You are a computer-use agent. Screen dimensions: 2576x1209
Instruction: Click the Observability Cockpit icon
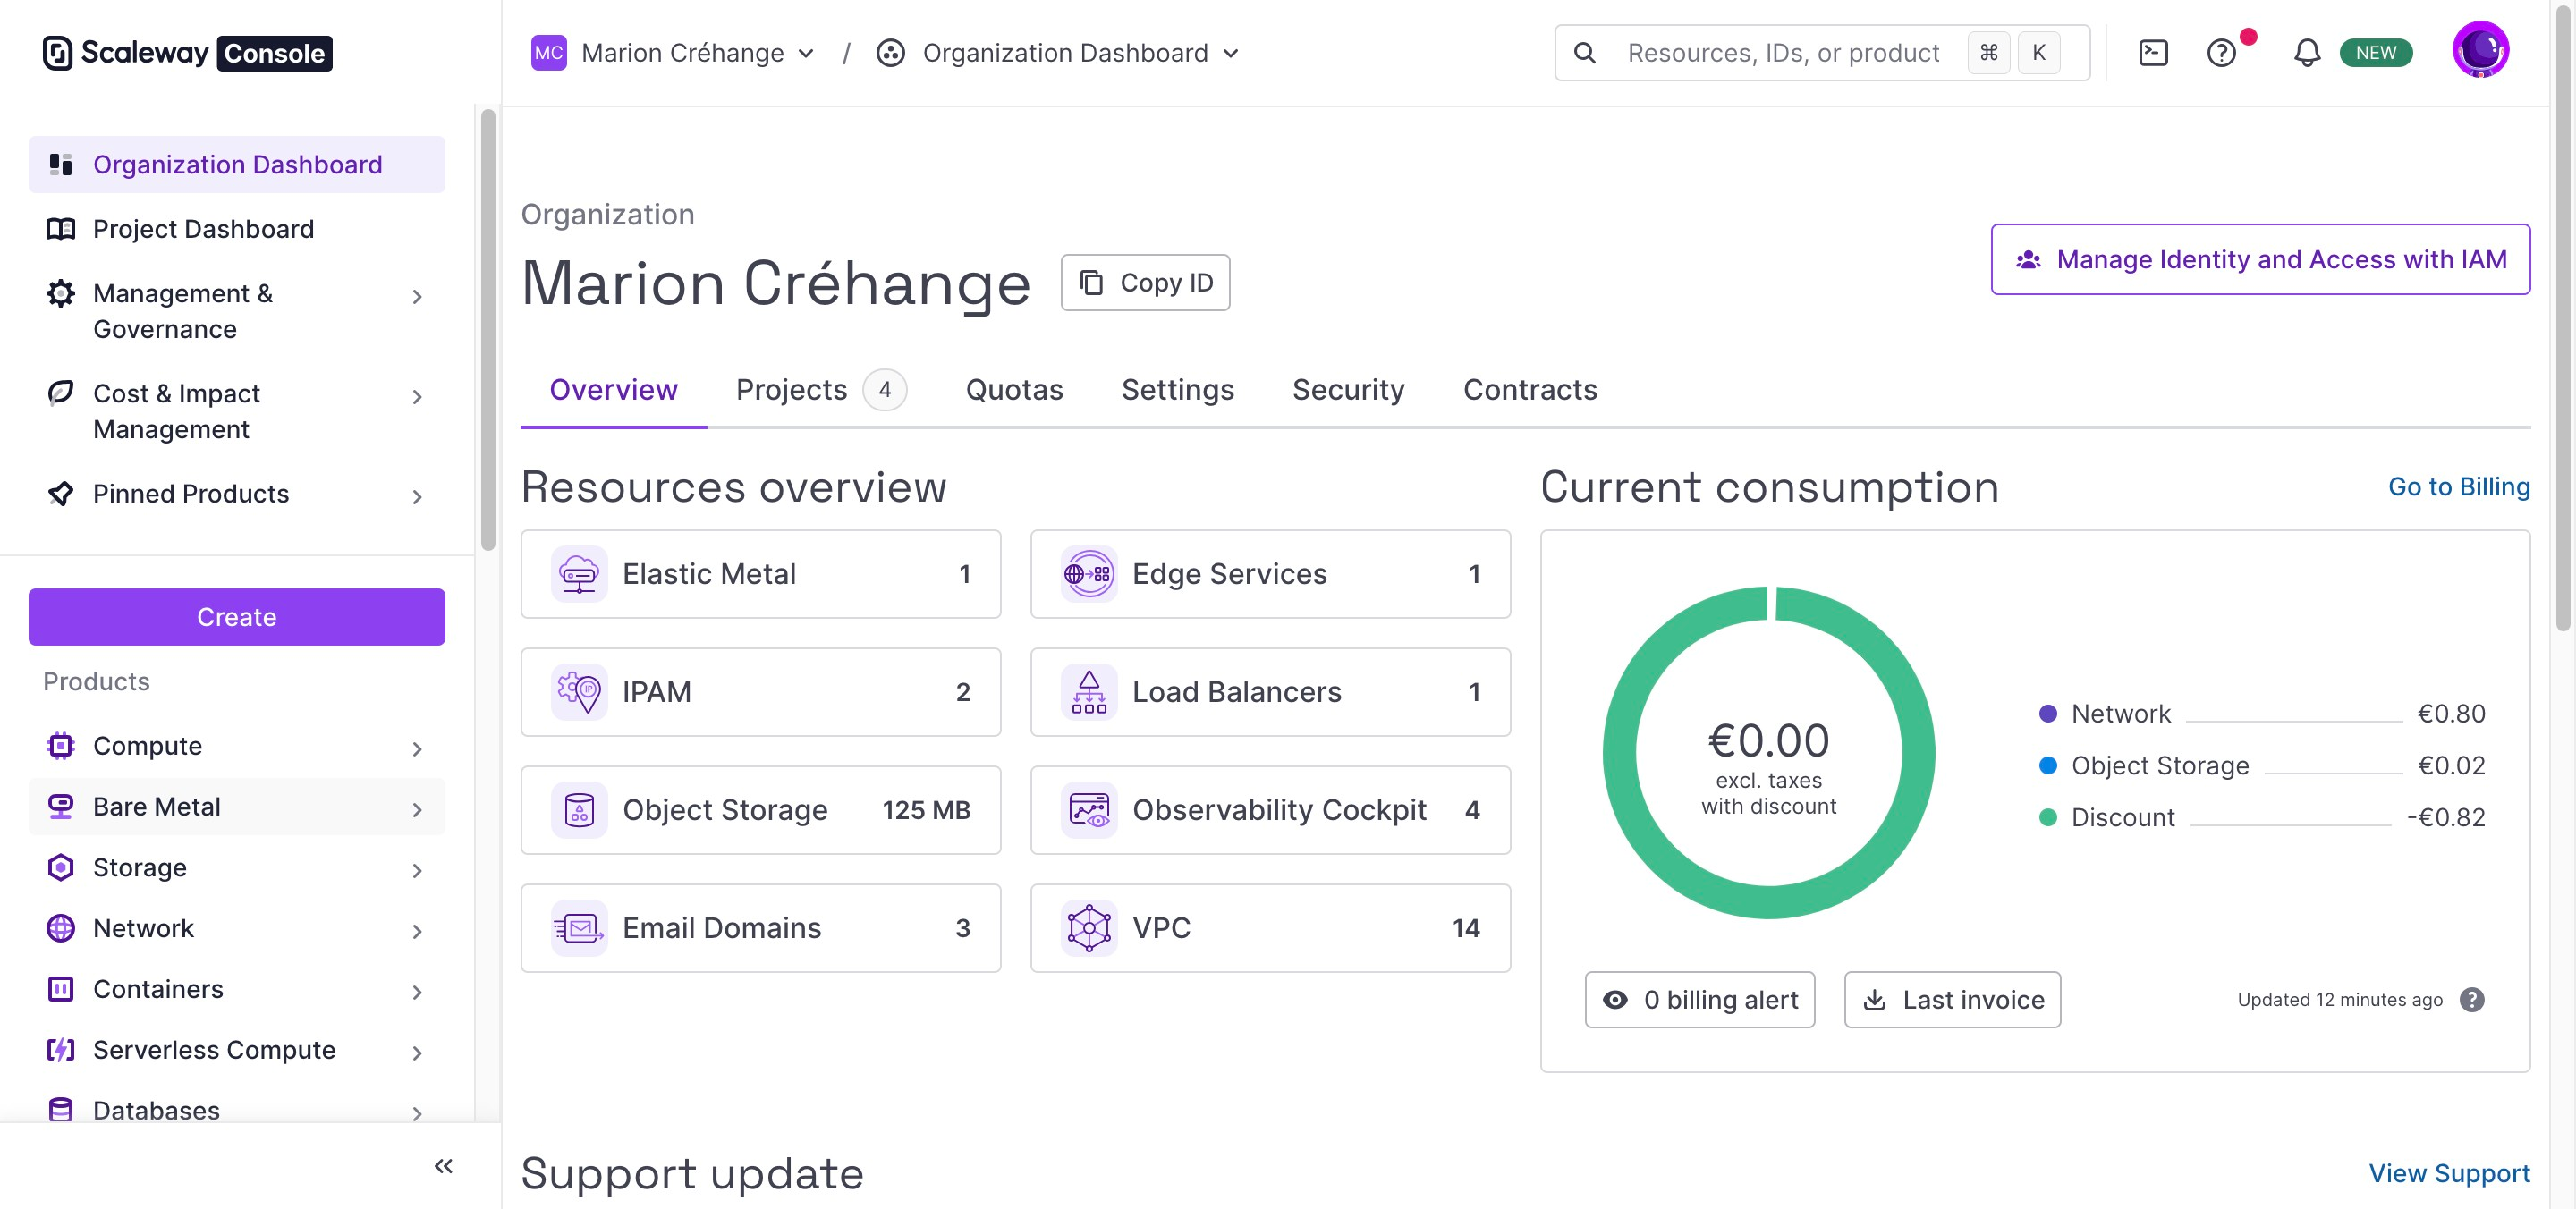1088,810
